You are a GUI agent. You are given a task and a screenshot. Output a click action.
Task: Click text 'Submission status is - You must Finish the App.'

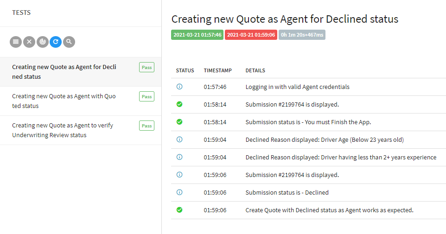(308, 122)
